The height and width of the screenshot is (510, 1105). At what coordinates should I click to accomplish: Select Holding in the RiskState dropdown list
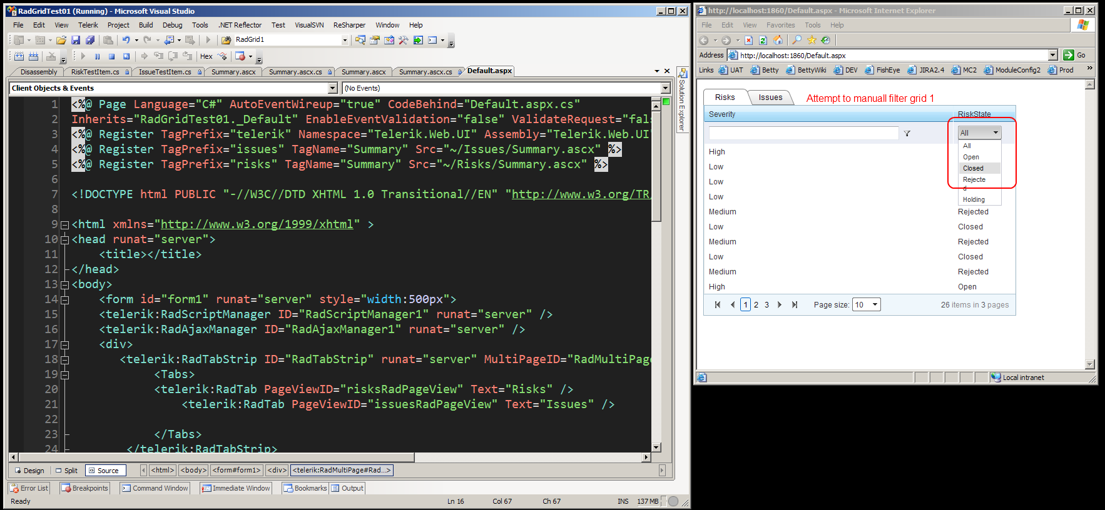(x=980, y=199)
